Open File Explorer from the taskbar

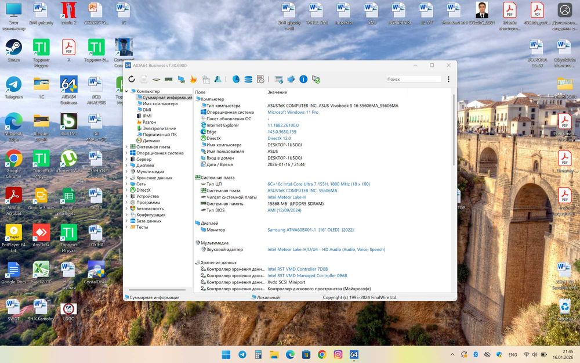coord(274,354)
